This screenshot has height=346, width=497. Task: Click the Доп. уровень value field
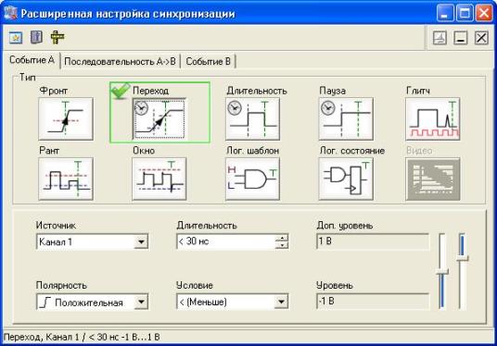click(x=373, y=241)
